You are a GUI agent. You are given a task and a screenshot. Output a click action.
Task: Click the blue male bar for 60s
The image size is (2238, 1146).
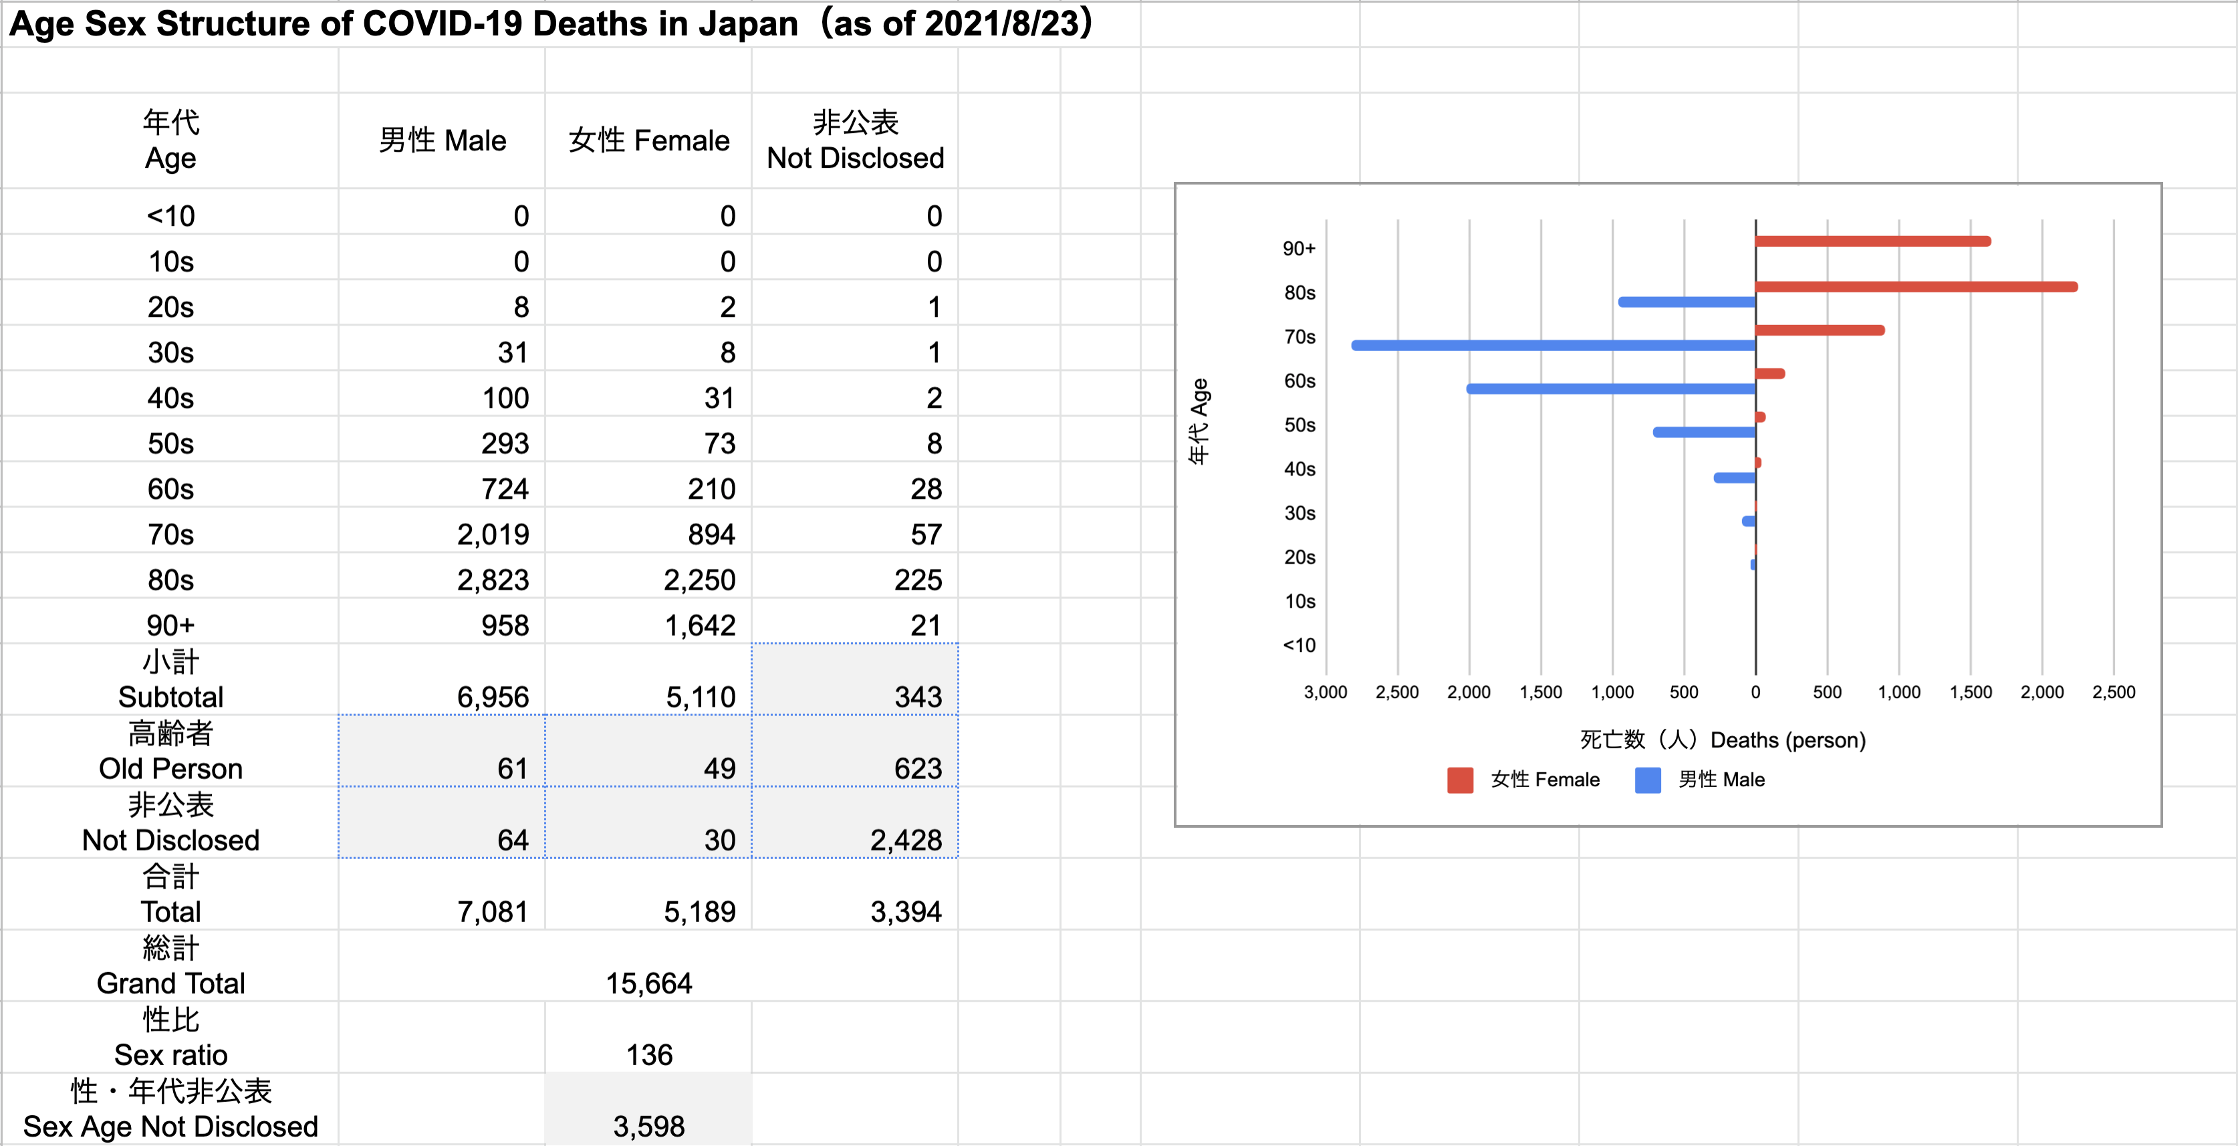(x=1611, y=389)
